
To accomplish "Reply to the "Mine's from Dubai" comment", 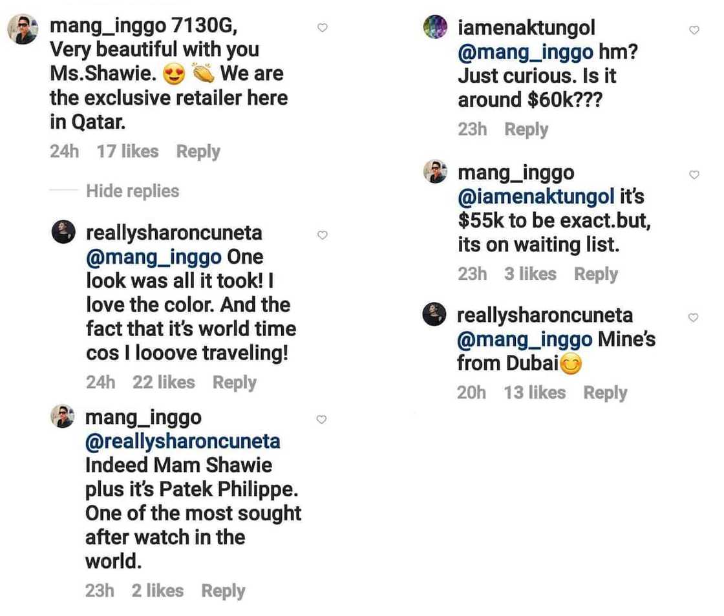I will (605, 393).
